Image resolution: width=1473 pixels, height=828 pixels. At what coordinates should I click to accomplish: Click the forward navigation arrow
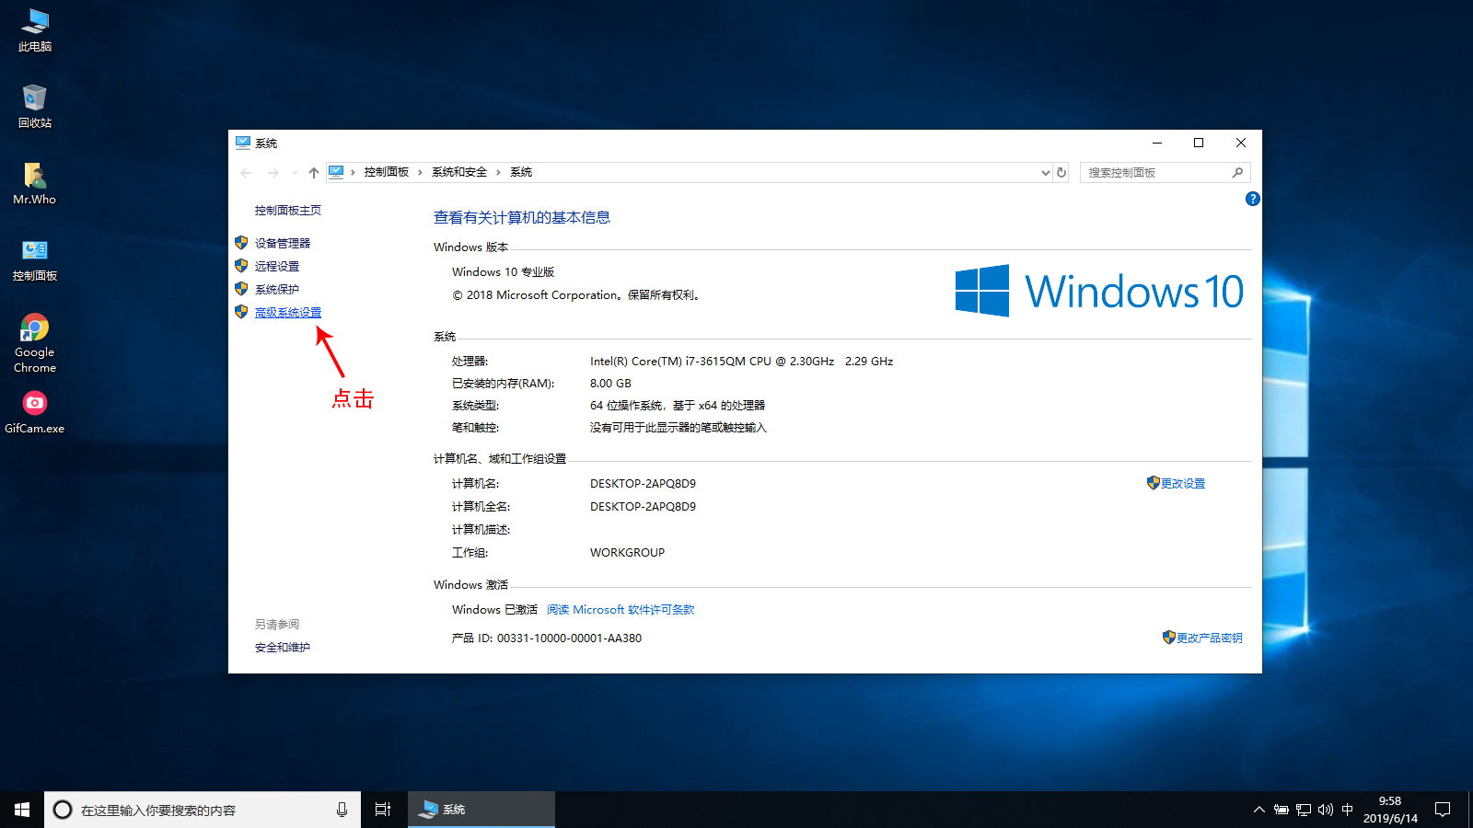273,172
